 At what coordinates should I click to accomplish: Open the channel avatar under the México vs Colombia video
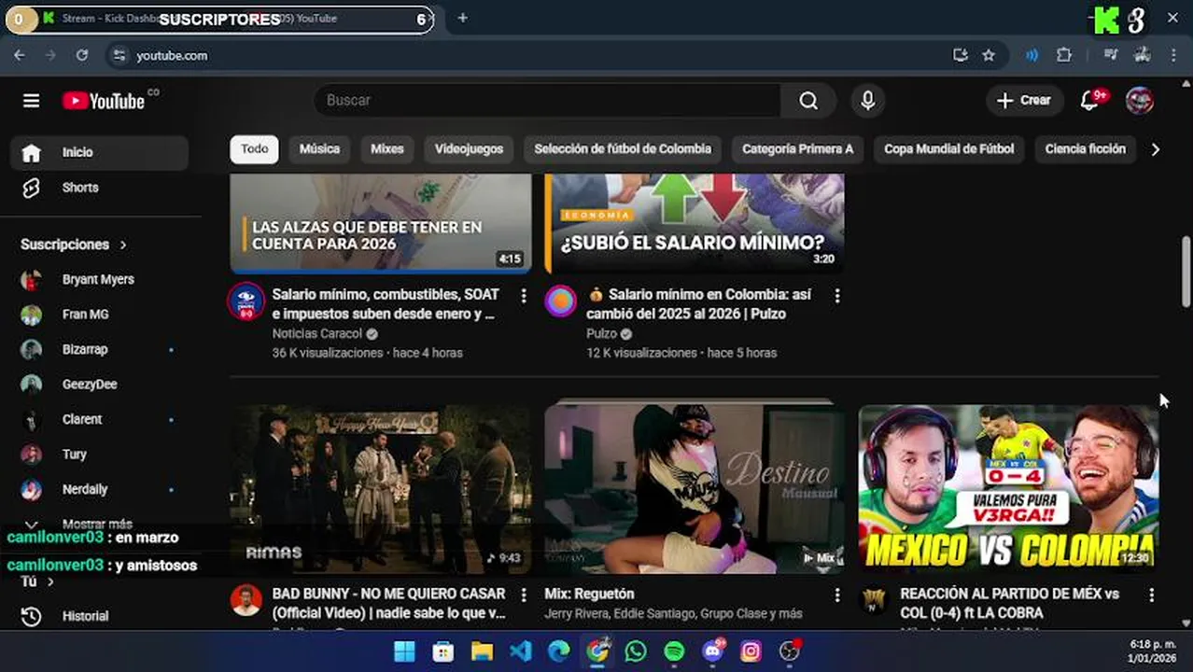pyautogui.click(x=875, y=600)
